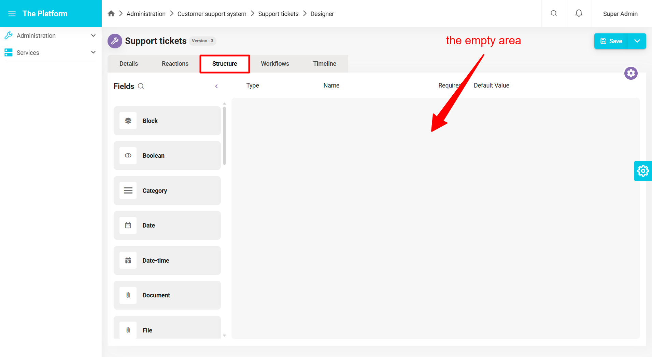Open the Save dropdown arrow

637,41
